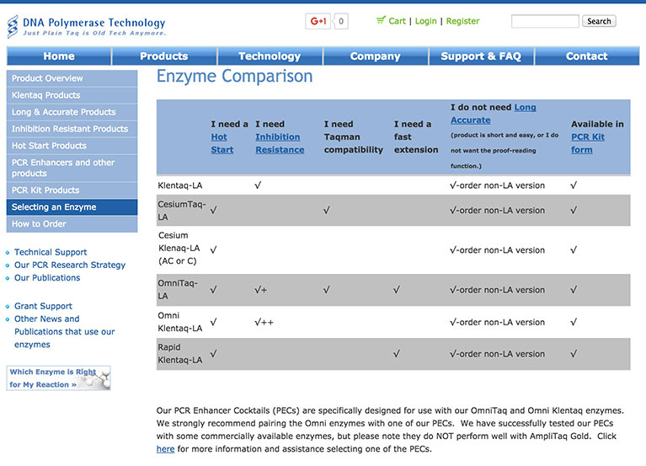The image size is (646, 466).
Task: Click the Cesium Klenaq-LA (AC or C) label
Action: 179,248
